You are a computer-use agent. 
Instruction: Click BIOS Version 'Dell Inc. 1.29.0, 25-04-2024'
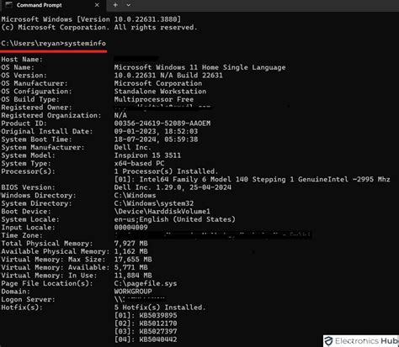pyautogui.click(x=173, y=187)
